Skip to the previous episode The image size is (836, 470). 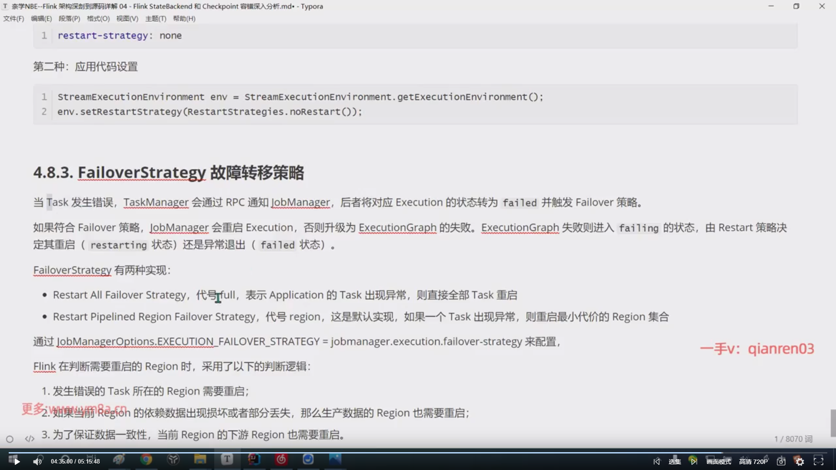(x=657, y=462)
